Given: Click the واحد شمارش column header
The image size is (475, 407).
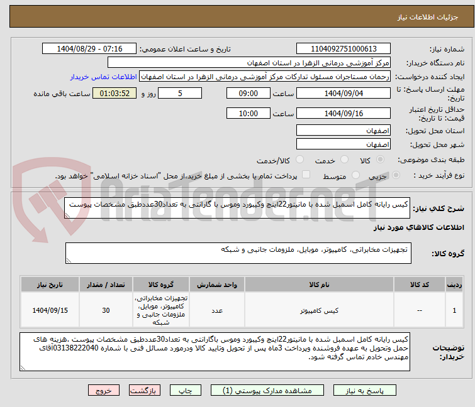Looking at the screenshot, I should [x=217, y=285].
